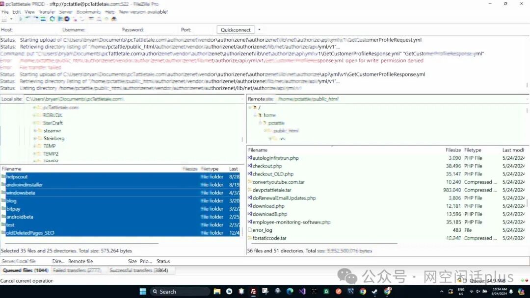
Task: Expand the steamvr folder in local tree
Action: point(35,130)
